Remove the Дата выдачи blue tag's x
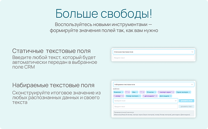208x129 pixels. tap(171, 96)
